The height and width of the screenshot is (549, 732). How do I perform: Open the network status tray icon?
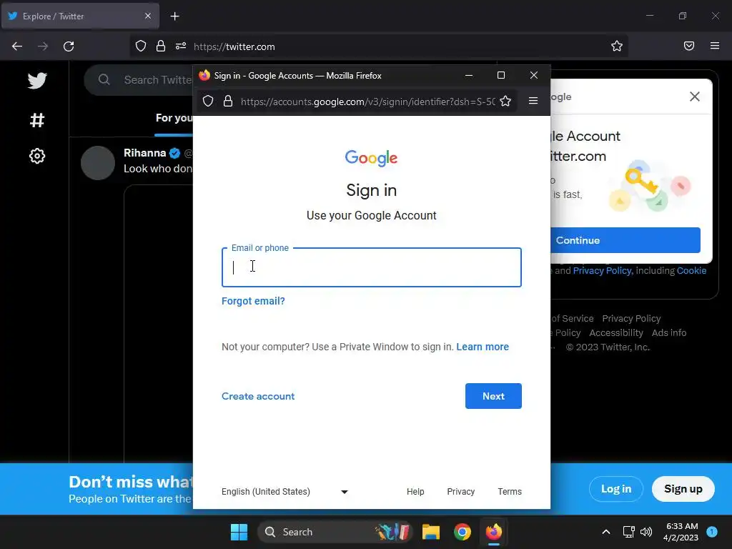coord(628,532)
